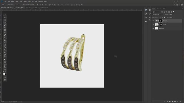This screenshot has width=184, height=103.
Task: Toggle filter for smart objects
Action: [x=171, y=12]
